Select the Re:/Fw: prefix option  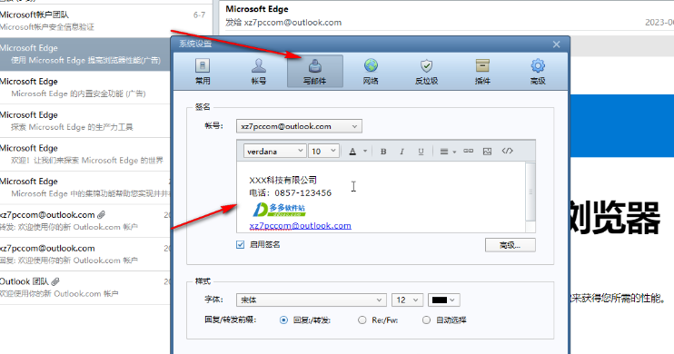coord(362,320)
